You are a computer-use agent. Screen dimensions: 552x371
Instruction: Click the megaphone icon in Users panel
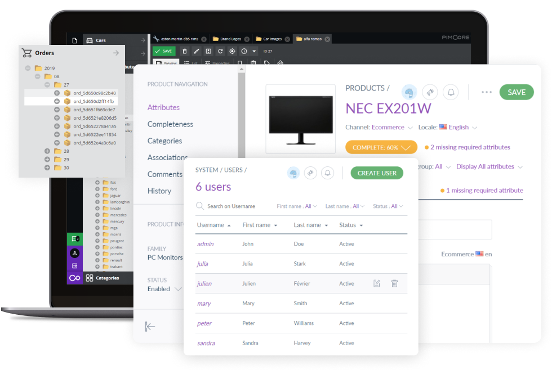click(x=310, y=173)
